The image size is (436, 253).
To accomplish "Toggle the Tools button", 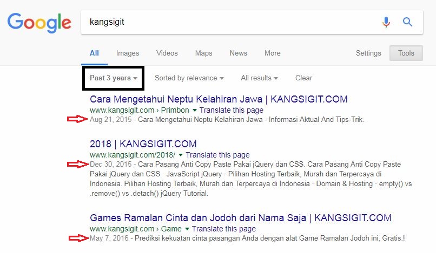I will click(406, 53).
